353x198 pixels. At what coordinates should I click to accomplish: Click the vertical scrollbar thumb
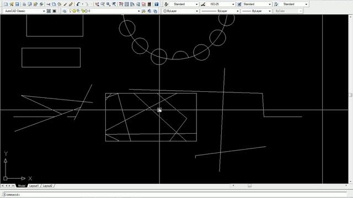coord(350,95)
